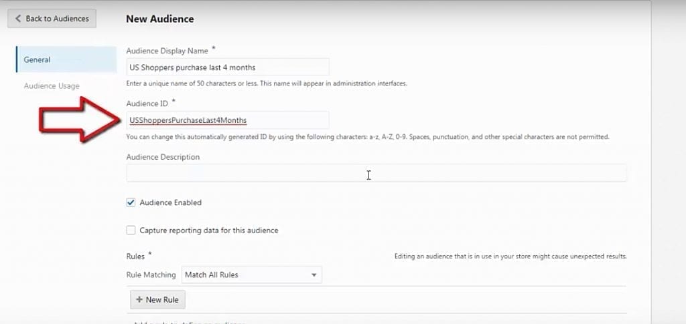Switch to the Audience Usage tab
Screen dimensions: 686x324
click(x=52, y=86)
